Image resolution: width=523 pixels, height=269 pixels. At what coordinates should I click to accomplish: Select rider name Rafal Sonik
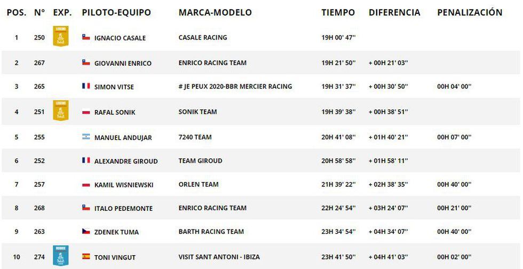(x=116, y=112)
